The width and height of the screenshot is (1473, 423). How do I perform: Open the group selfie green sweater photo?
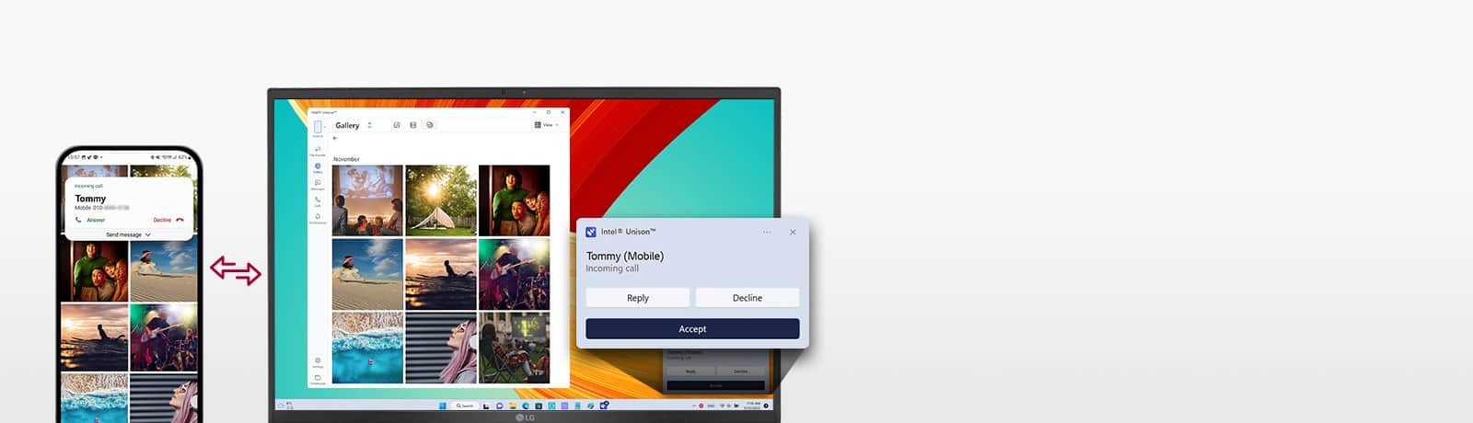[515, 200]
